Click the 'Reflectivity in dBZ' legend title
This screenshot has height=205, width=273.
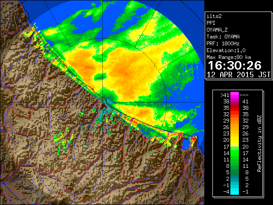pyautogui.click(x=259, y=143)
